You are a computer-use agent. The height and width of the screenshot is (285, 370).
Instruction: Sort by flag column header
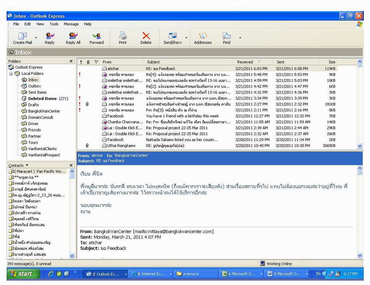pos(96,62)
